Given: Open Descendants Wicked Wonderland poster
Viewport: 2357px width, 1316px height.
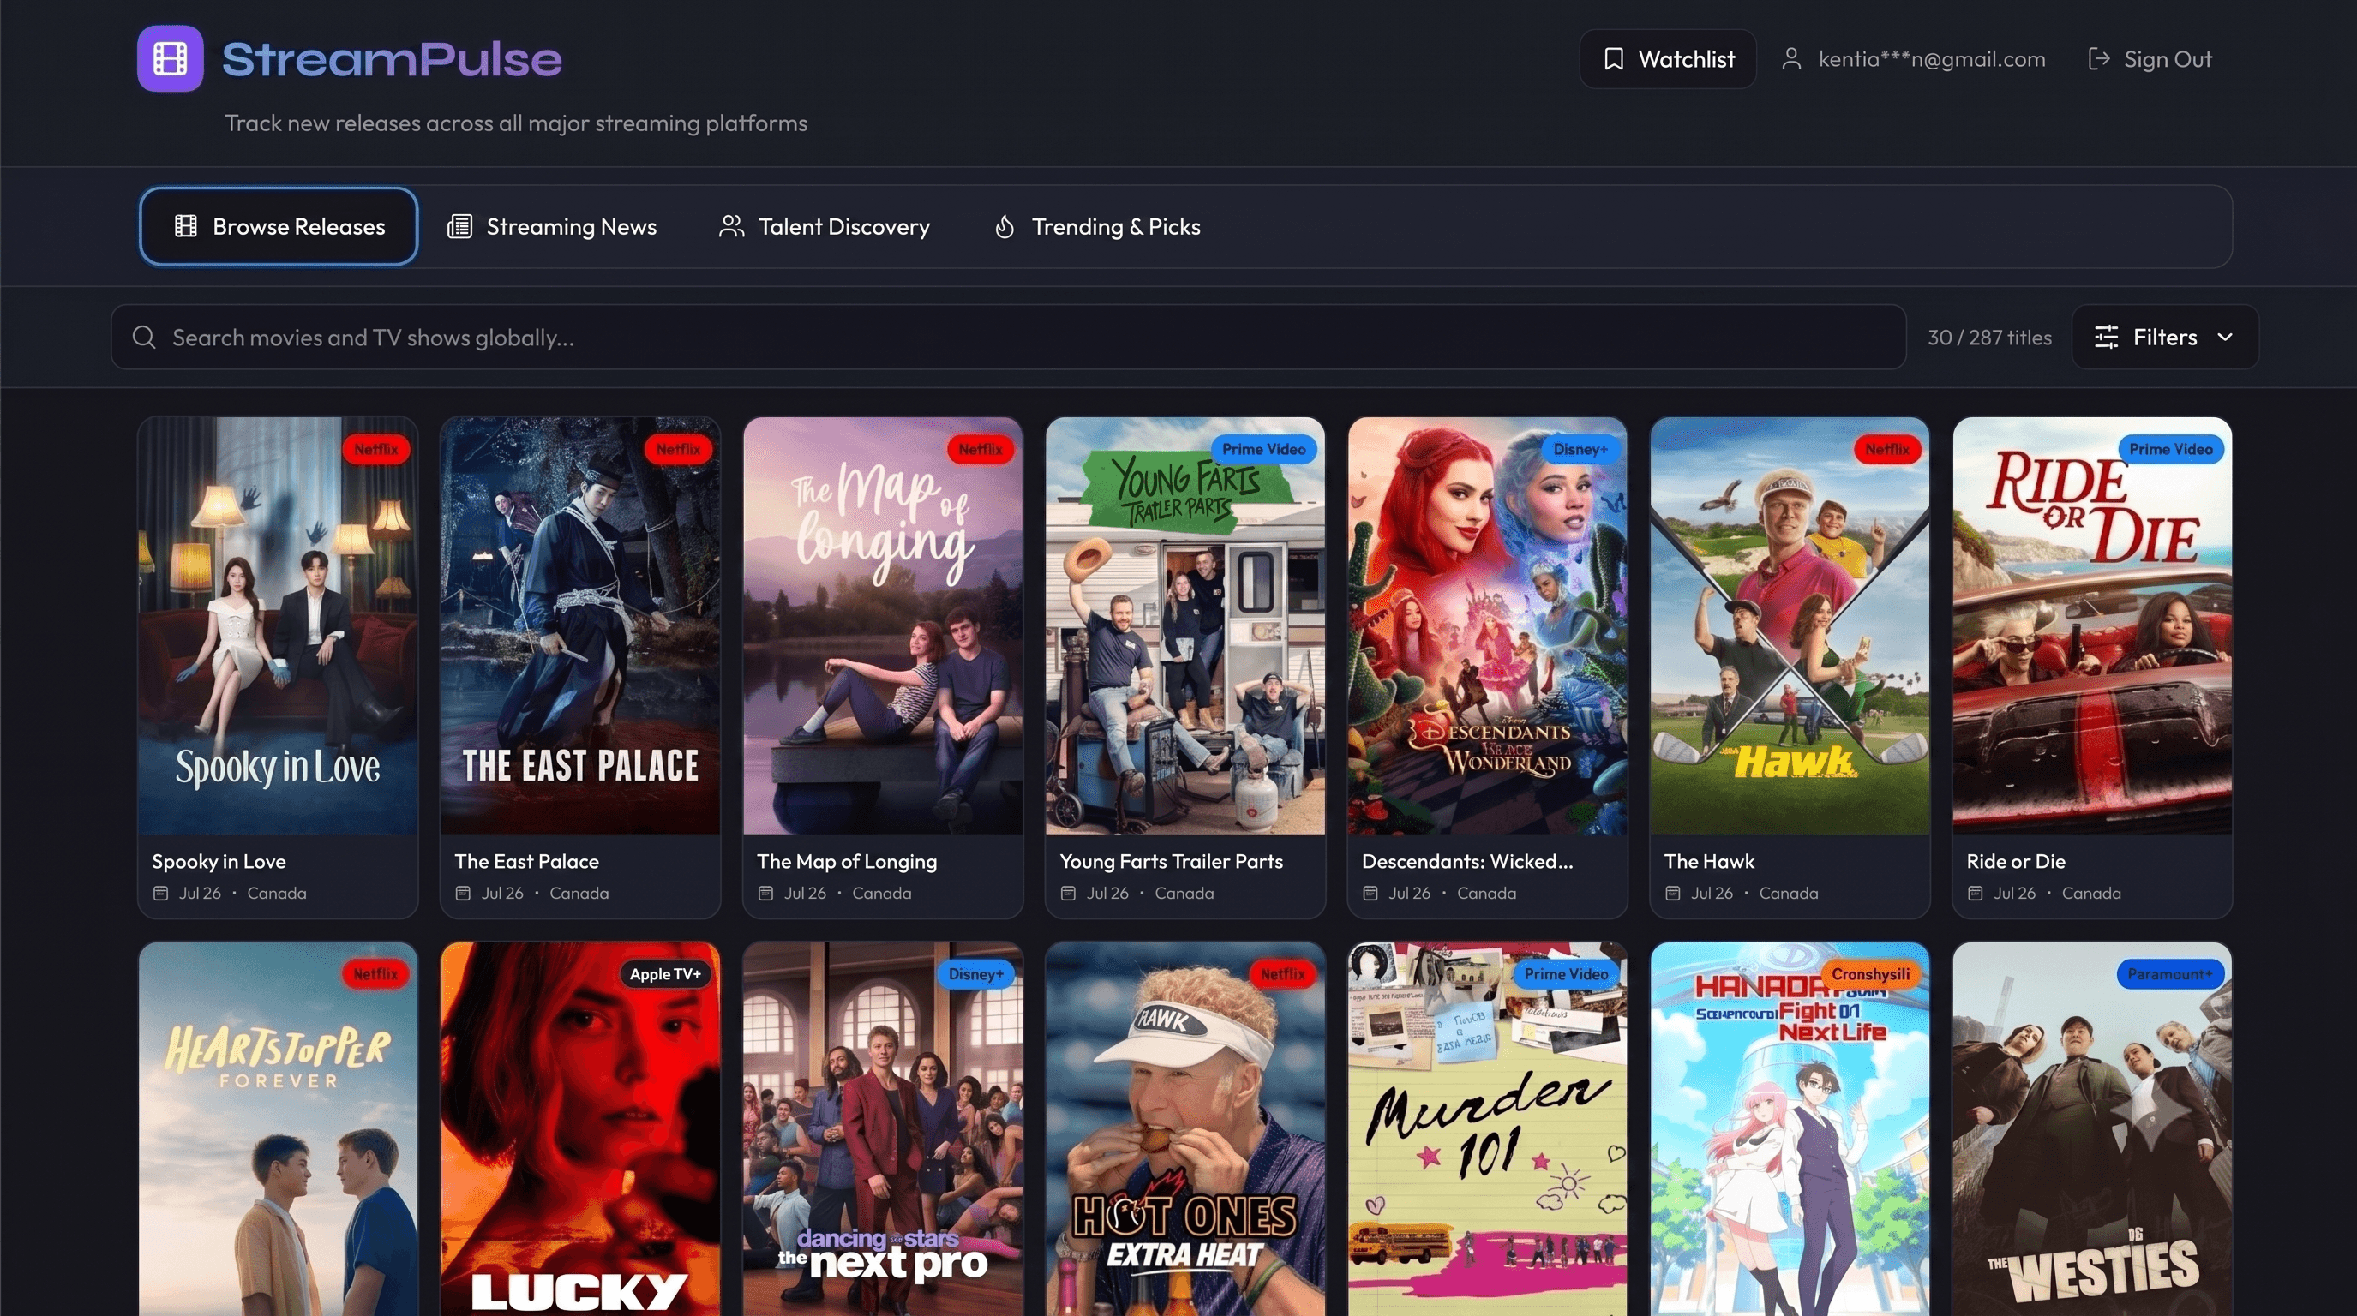Looking at the screenshot, I should click(x=1488, y=626).
